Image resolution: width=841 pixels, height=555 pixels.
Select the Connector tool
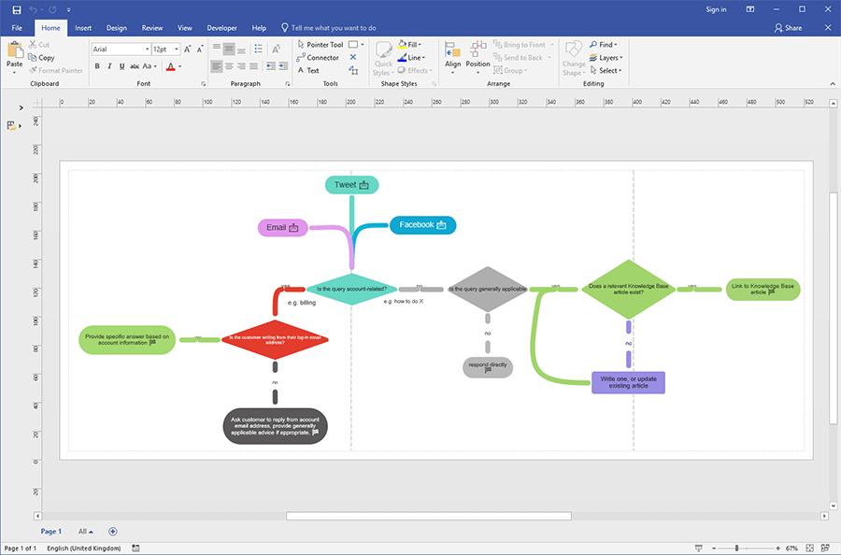click(318, 57)
